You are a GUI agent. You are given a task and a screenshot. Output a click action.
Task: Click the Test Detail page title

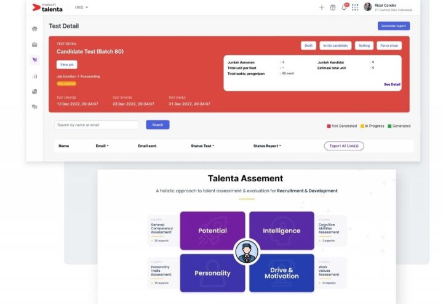tap(64, 26)
